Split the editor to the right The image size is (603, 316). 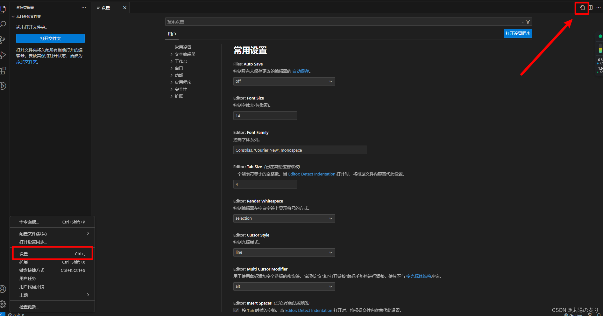pyautogui.click(x=591, y=8)
